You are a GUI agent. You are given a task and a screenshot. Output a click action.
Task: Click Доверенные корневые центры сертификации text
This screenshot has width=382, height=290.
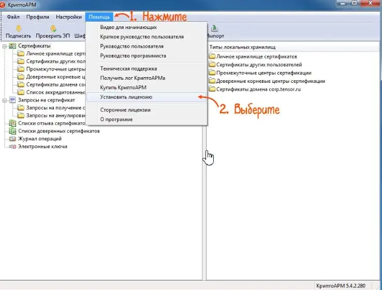pyautogui.click(x=270, y=81)
